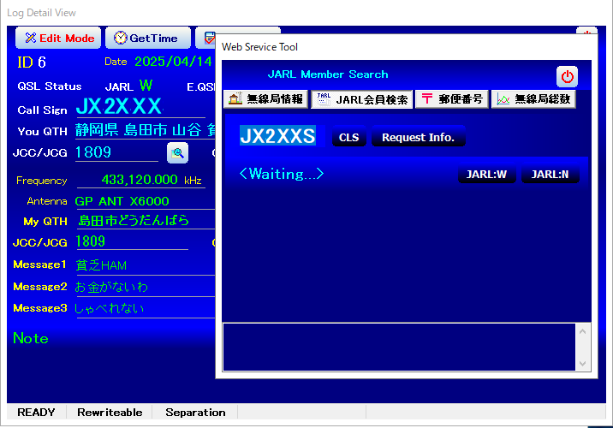The height and width of the screenshot is (428, 613).
Task: Click the result text area in Web Service Tool
Action: (399, 347)
